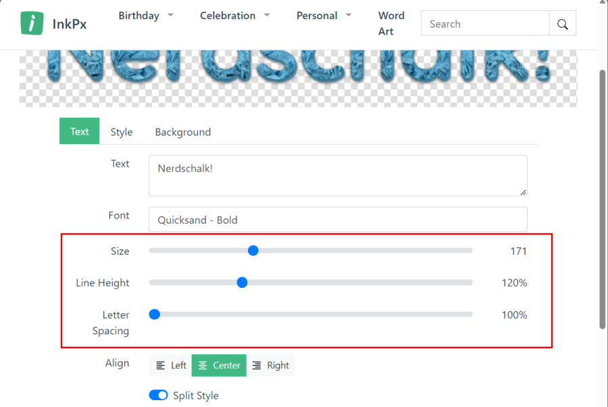Select Right text alignment
This screenshot has height=407, width=608.
click(x=271, y=366)
